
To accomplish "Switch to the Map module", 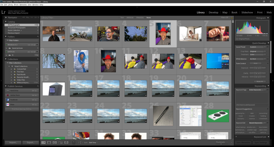I will (225, 12).
